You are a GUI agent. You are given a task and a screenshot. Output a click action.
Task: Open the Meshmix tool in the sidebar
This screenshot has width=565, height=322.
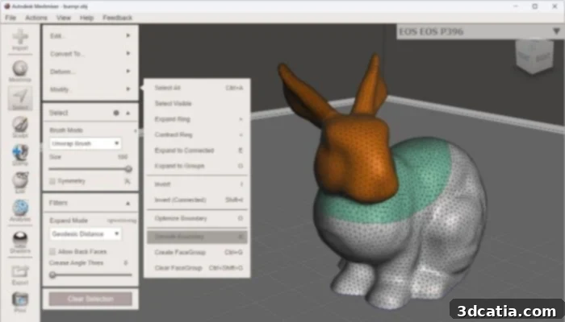click(x=20, y=71)
